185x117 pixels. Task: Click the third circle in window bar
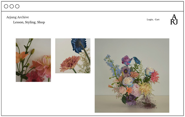pyautogui.click(x=17, y=6)
